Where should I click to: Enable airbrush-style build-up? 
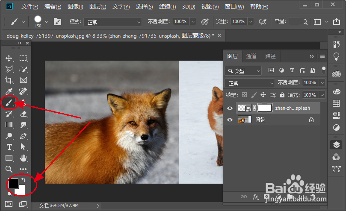(x=263, y=22)
